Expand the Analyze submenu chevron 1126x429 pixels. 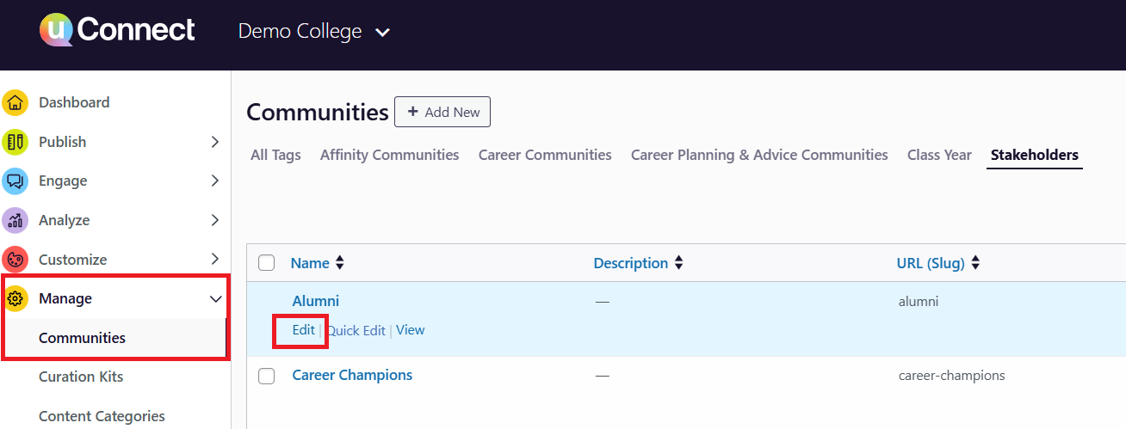[x=215, y=221]
